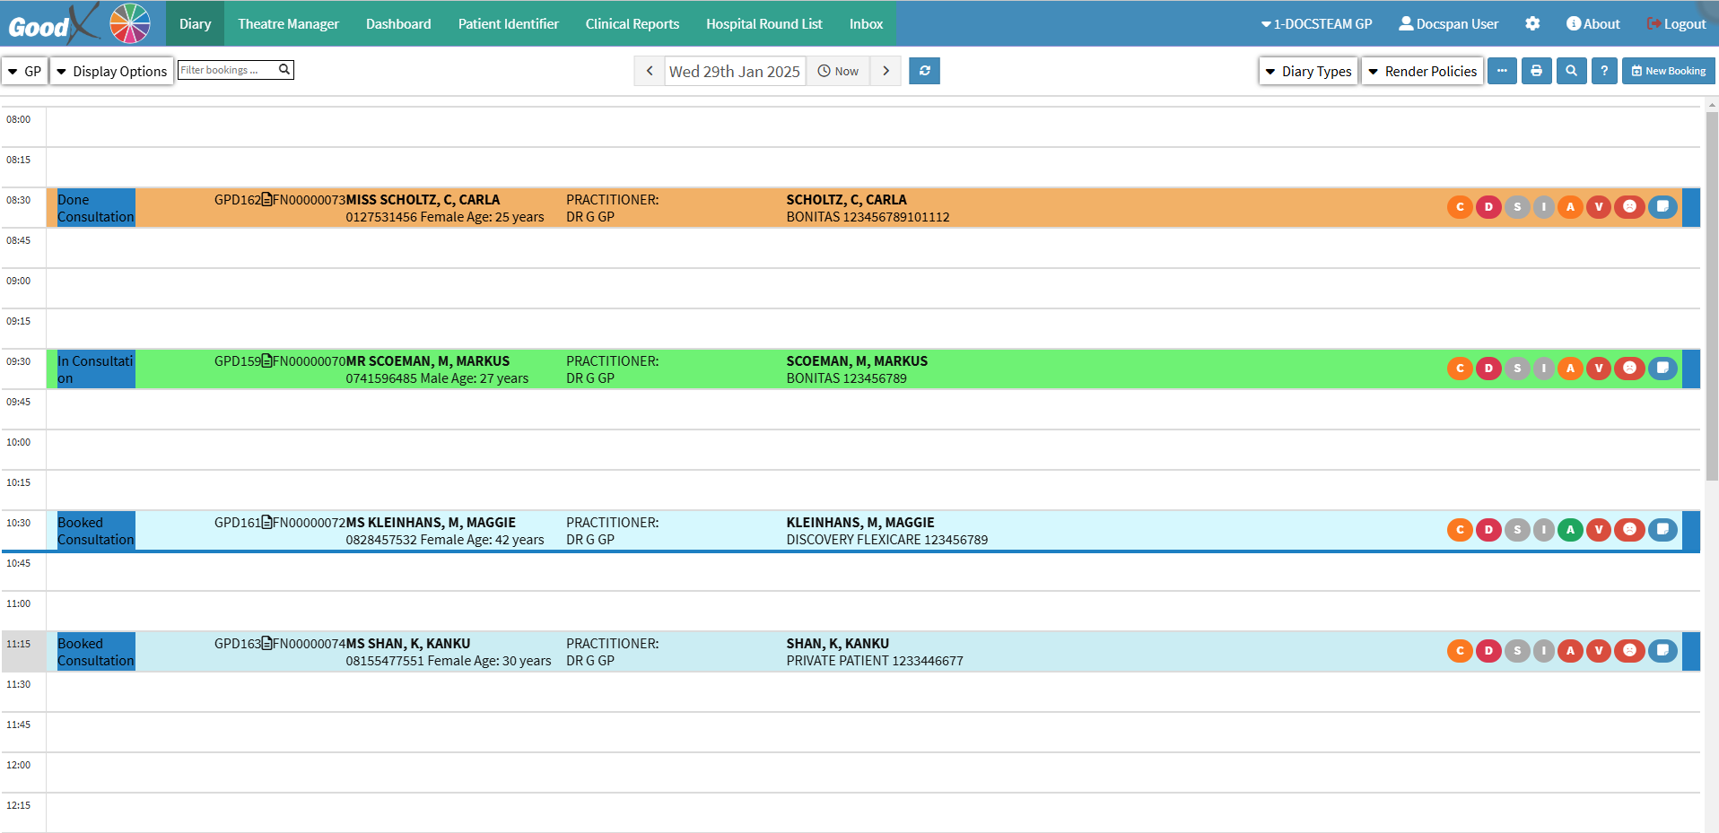1719x833 pixels.
Task: Click the document icon beside GPD161
Action: 267,523
